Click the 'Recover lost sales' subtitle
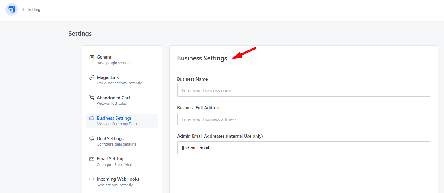The height and width of the screenshot is (193, 444). click(112, 104)
